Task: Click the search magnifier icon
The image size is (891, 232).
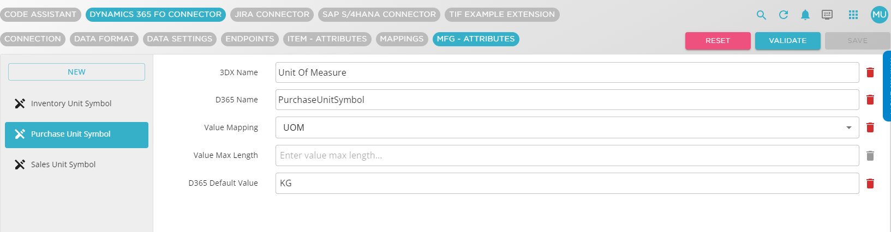Action: pos(761,15)
